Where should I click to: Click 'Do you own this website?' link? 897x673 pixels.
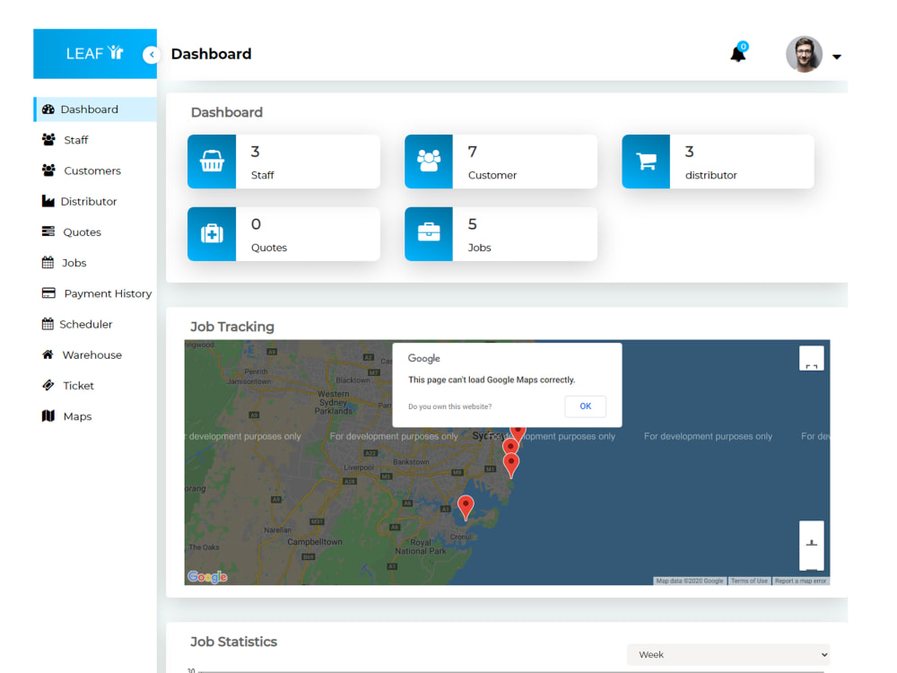[449, 406]
